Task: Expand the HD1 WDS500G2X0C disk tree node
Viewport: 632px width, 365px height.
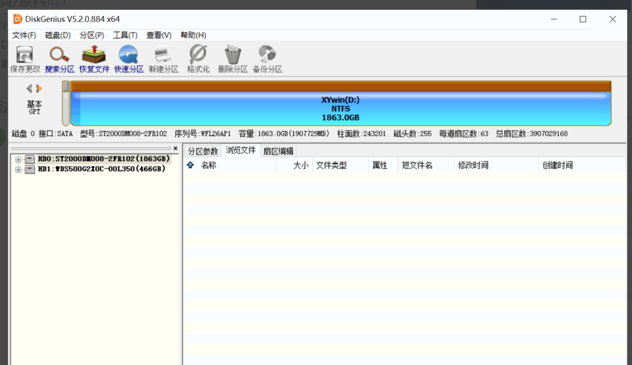Action: point(18,169)
